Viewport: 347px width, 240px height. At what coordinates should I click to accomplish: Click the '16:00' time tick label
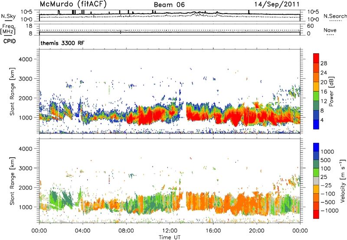[213, 231]
